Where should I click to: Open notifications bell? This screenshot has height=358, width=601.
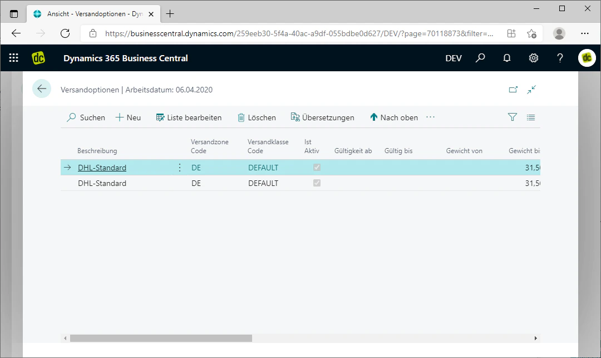point(507,58)
